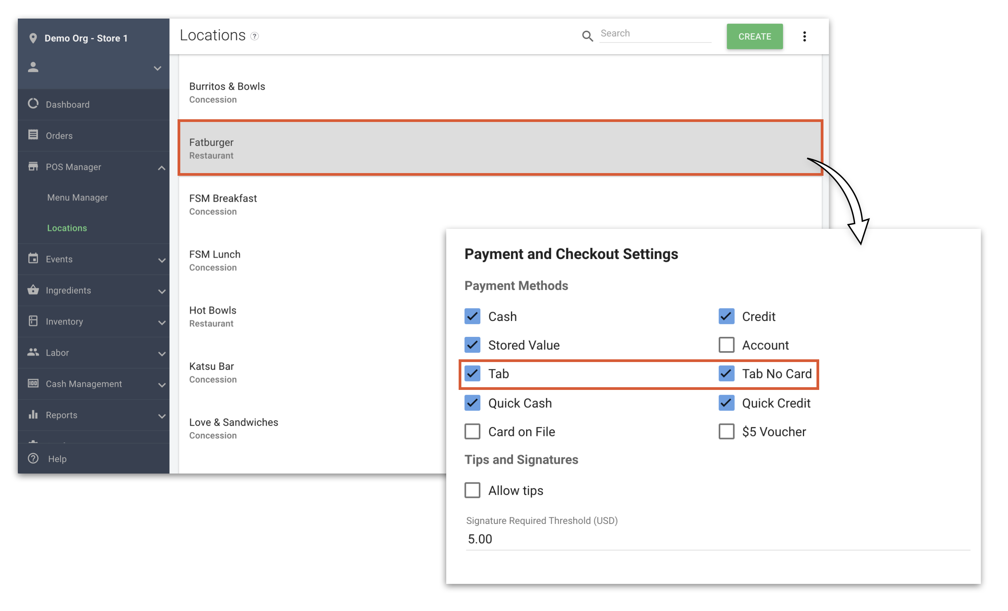Click the Dashboard gauge icon
Screen dimensions: 1008x611
[x=33, y=104]
